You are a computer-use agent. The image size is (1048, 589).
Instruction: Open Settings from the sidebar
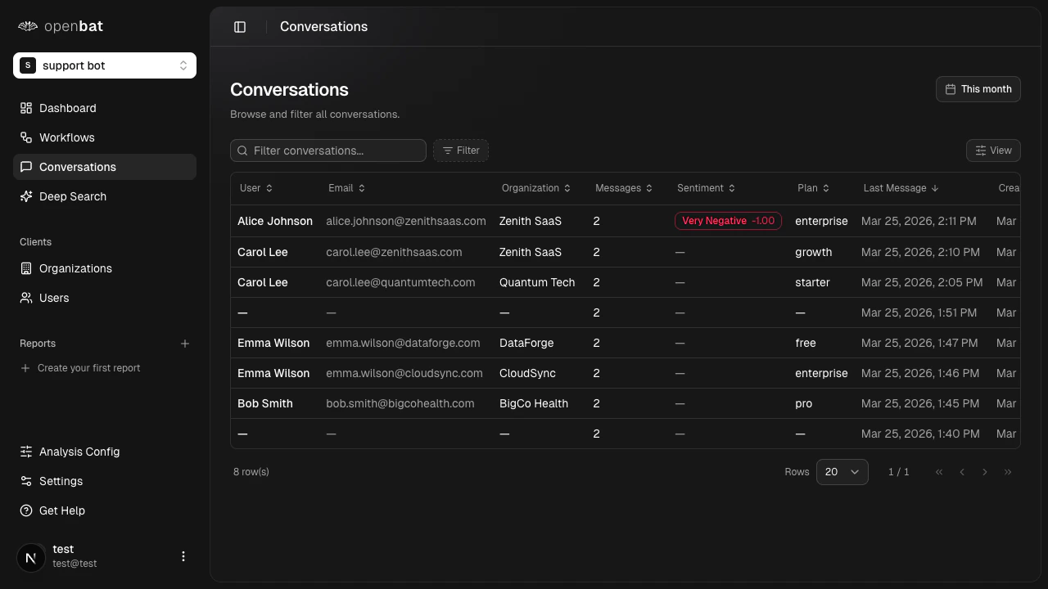click(x=61, y=481)
